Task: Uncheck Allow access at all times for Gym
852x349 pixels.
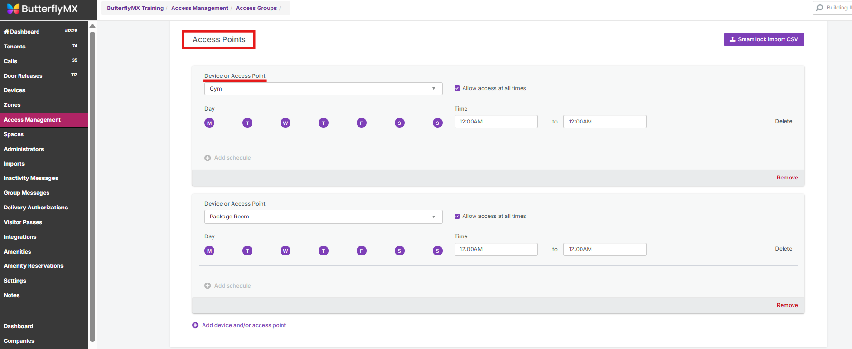Action: [x=457, y=88]
